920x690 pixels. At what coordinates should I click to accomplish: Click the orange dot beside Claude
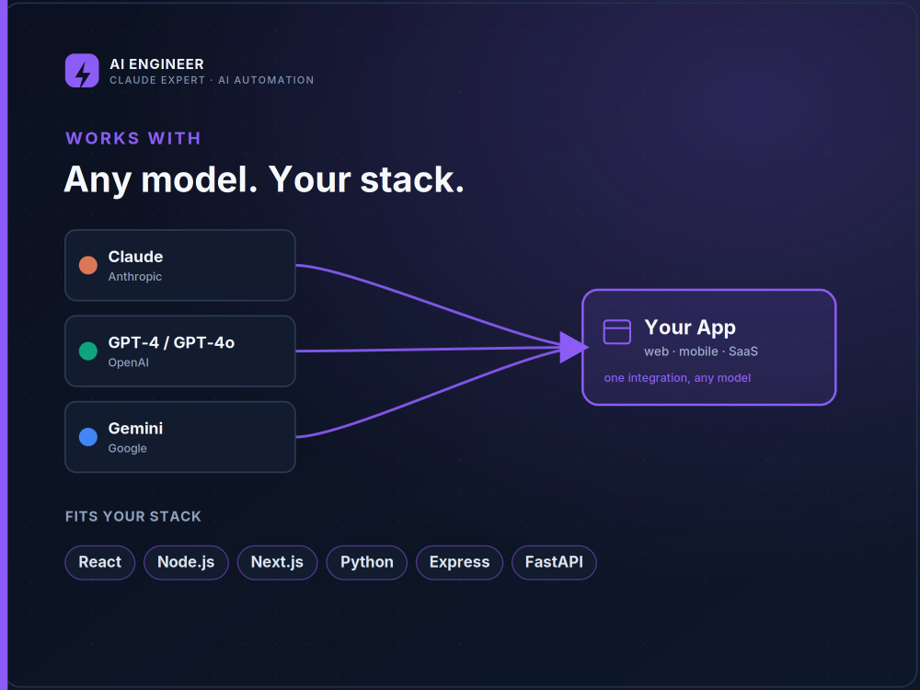click(x=88, y=265)
